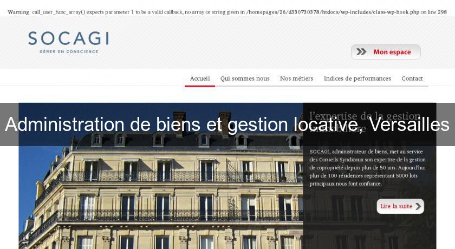Click the PHP warning message text

coord(227,12)
